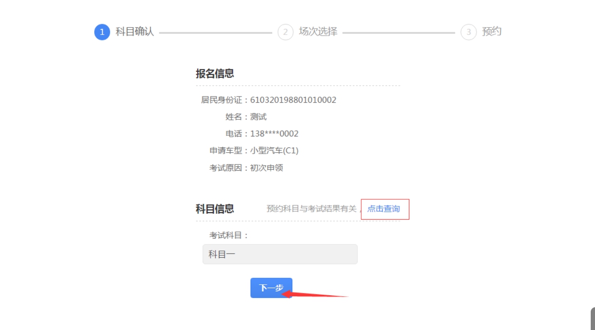Select the 预约 step label
The width and height of the screenshot is (595, 330).
[492, 32]
